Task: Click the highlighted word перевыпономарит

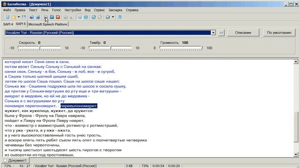Action: pyautogui.click(x=79, y=106)
